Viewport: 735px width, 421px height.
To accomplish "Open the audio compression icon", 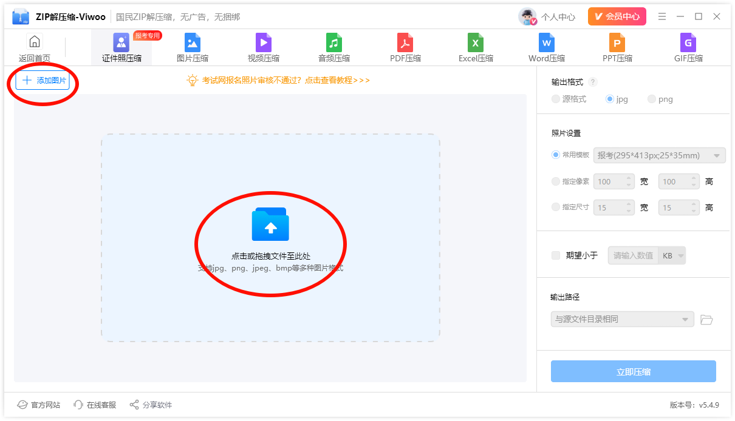I will pos(334,42).
